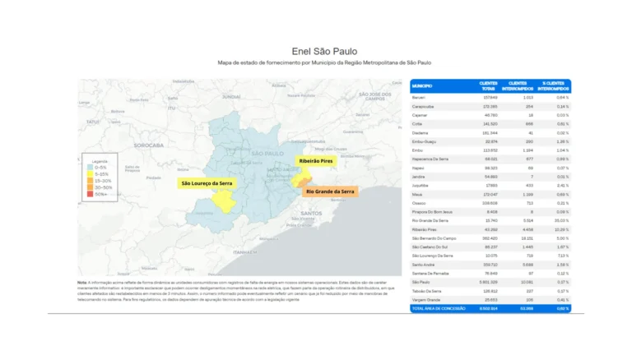Select the Barueri row in the table
The image size is (632, 355).
(490, 98)
